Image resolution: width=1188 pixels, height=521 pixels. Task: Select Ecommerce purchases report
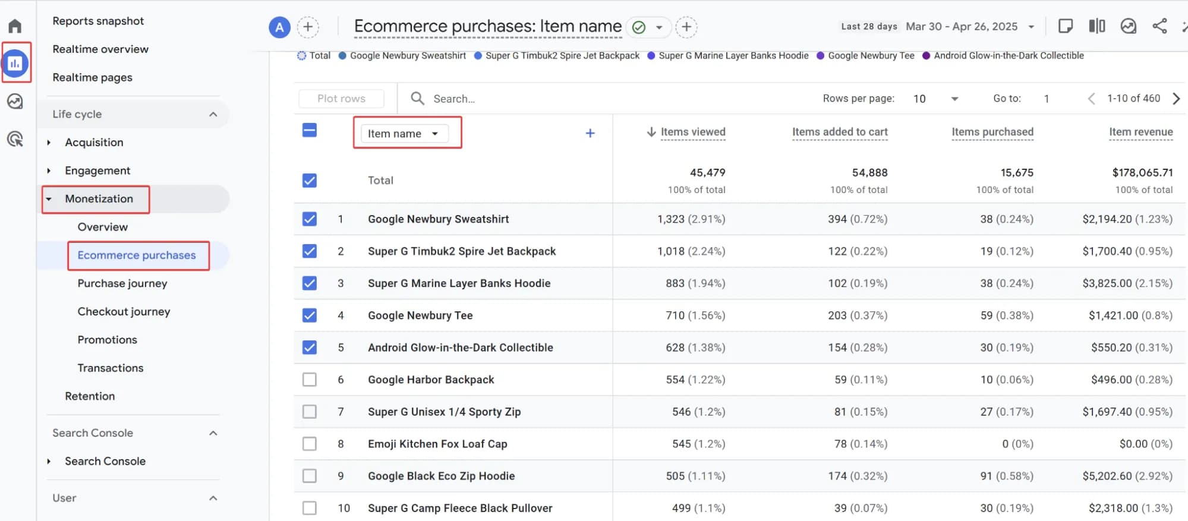tap(137, 255)
